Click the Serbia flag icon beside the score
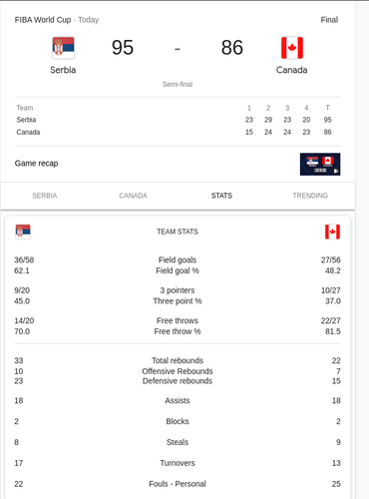This screenshot has height=499, width=369. (63, 48)
